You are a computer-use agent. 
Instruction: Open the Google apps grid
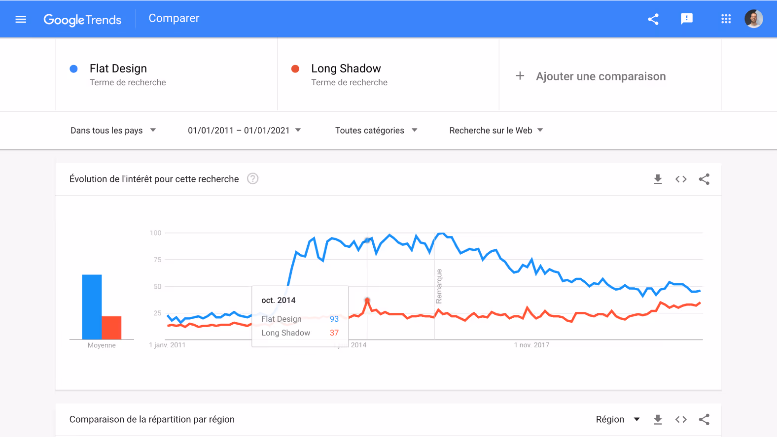click(x=726, y=19)
